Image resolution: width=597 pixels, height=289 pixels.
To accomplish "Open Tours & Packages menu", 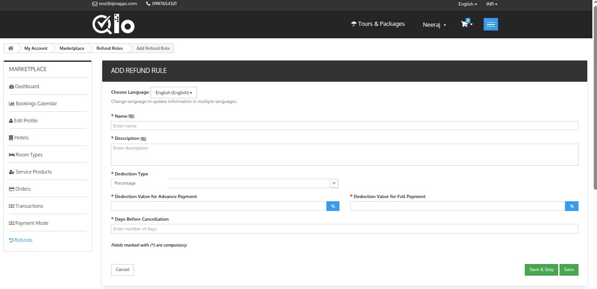I will (x=378, y=24).
